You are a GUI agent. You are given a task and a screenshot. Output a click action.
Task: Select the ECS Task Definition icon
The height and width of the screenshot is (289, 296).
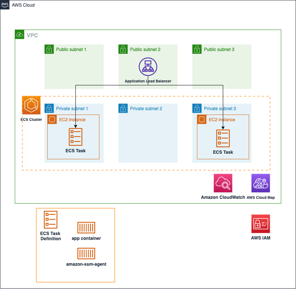pos(51,220)
